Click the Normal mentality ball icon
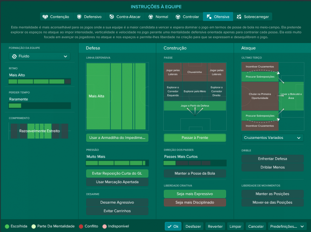This screenshot has width=311, height=232. pos(151,17)
